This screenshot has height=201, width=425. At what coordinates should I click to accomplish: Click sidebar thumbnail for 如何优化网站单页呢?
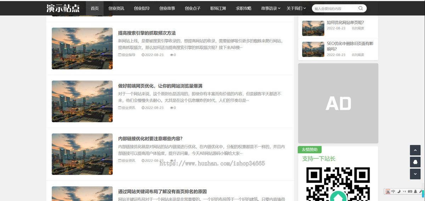pyautogui.click(x=313, y=28)
